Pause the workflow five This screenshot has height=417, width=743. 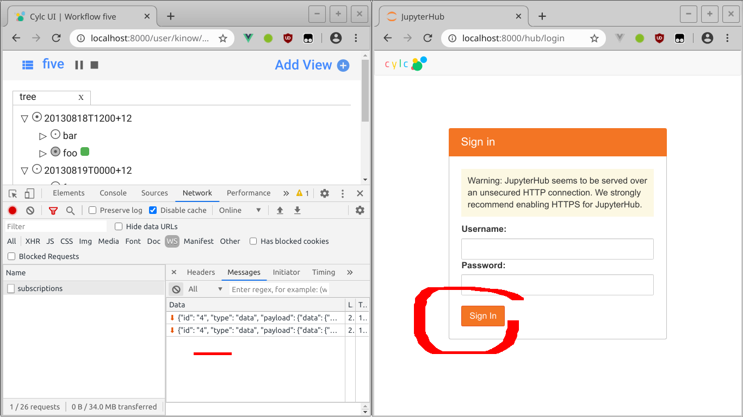pos(79,65)
